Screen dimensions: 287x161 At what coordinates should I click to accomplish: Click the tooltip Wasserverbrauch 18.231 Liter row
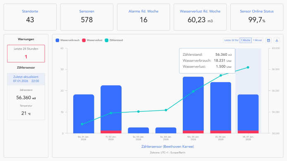point(207,61)
